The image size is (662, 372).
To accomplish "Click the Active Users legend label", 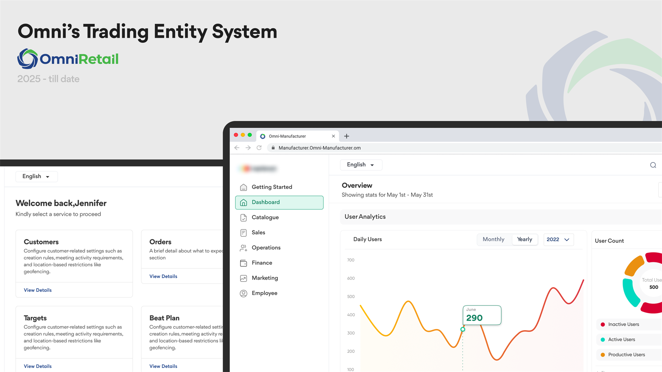I will pyautogui.click(x=622, y=340).
